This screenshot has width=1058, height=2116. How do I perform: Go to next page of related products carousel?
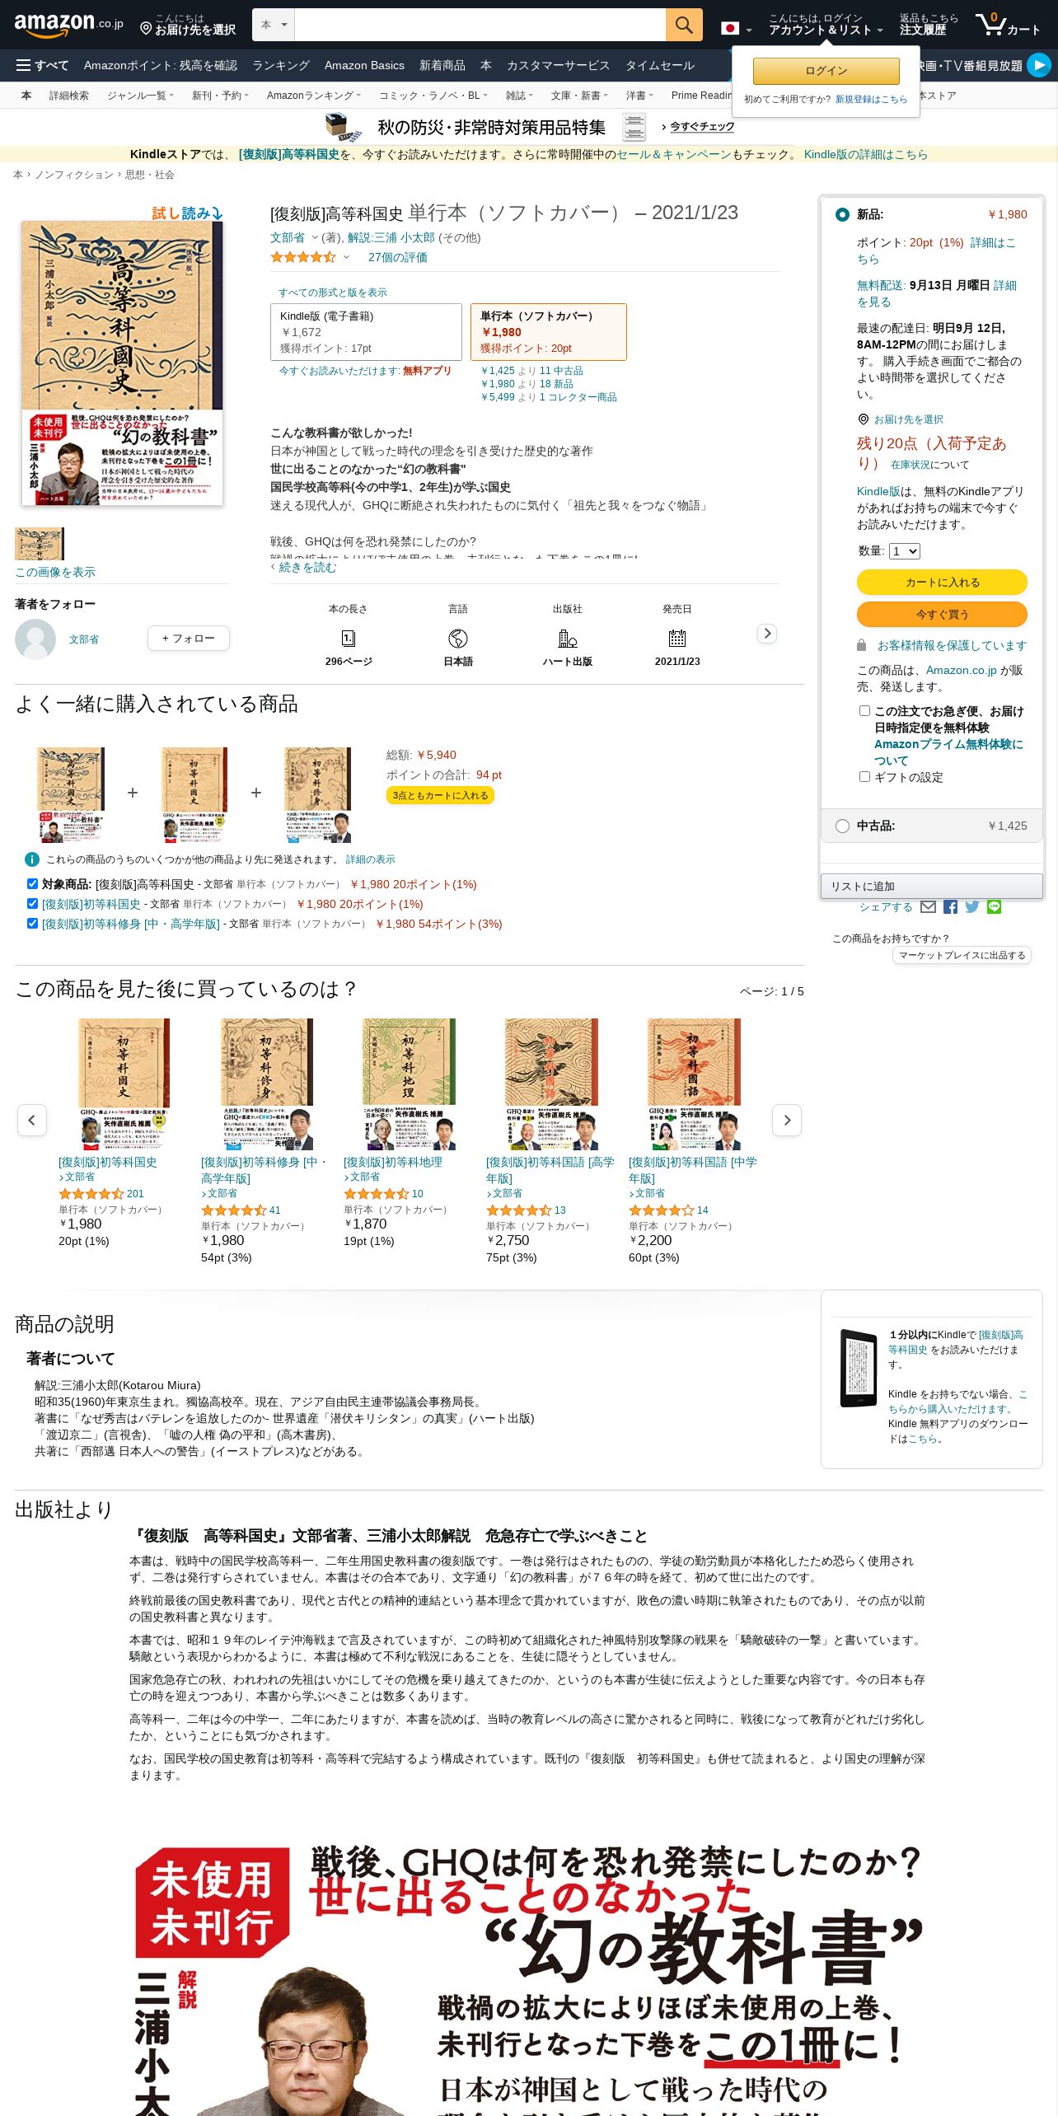click(x=787, y=1120)
